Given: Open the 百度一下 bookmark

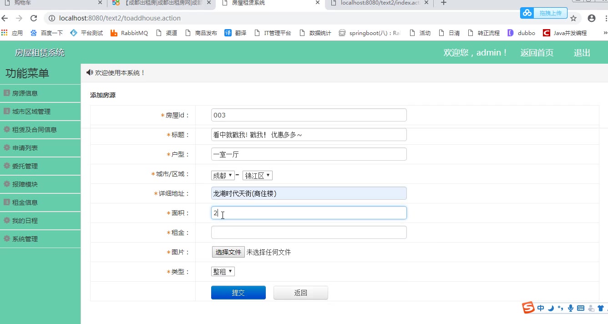Looking at the screenshot, I should pos(46,33).
